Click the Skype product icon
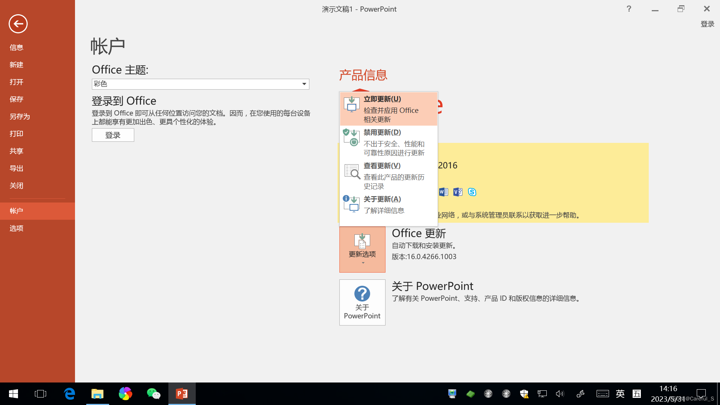Viewport: 720px width, 405px height. point(472,192)
